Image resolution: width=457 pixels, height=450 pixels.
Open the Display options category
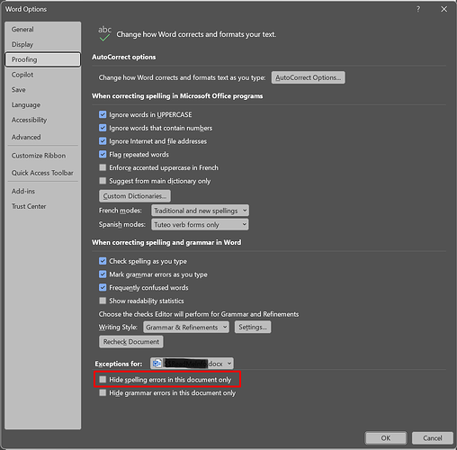(42, 44)
